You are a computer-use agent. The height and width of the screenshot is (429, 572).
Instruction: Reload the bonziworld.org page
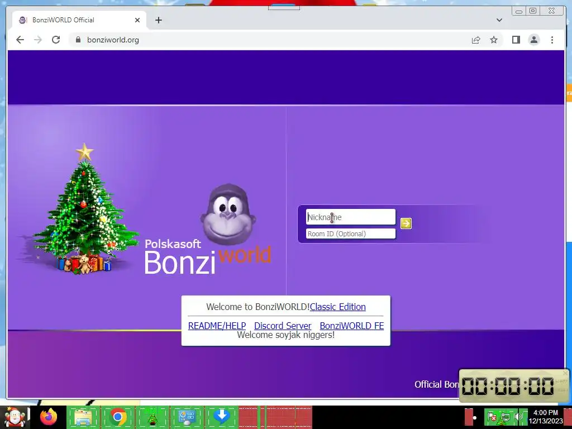tap(56, 40)
